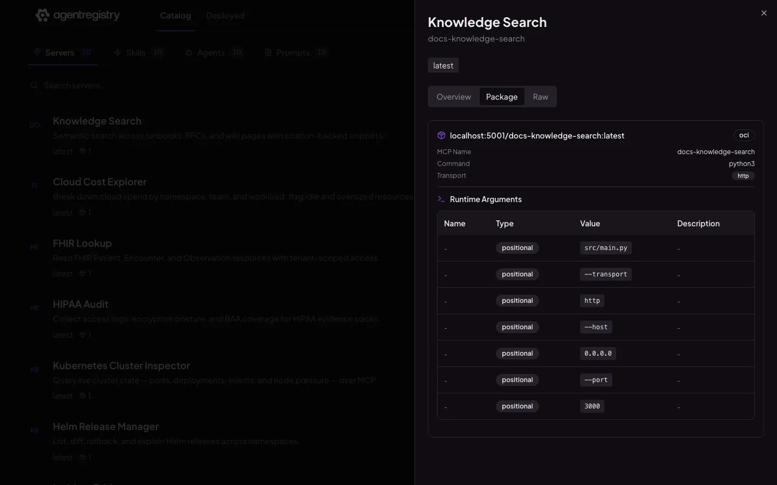Click the Name column header
Image resolution: width=777 pixels, height=485 pixels.
454,224
